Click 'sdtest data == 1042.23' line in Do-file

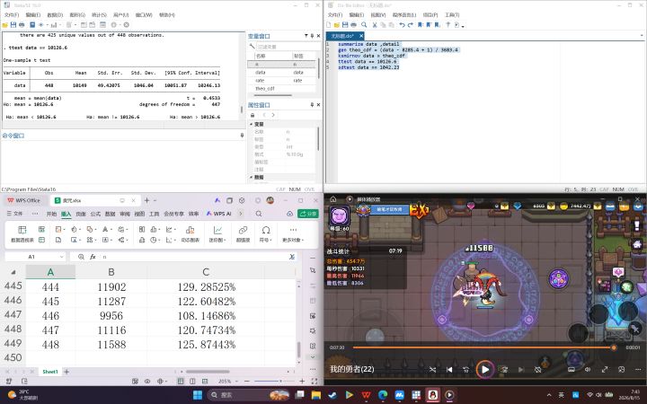tap(368, 67)
